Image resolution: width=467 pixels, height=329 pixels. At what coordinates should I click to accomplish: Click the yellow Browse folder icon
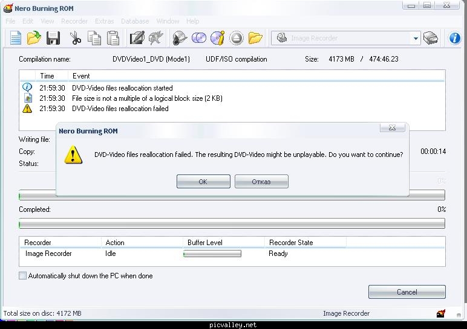click(255, 38)
